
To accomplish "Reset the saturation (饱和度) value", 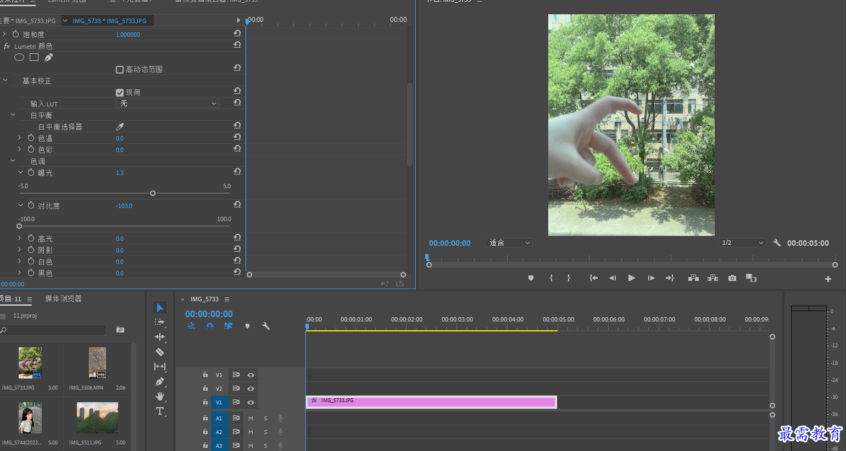I will [x=237, y=33].
